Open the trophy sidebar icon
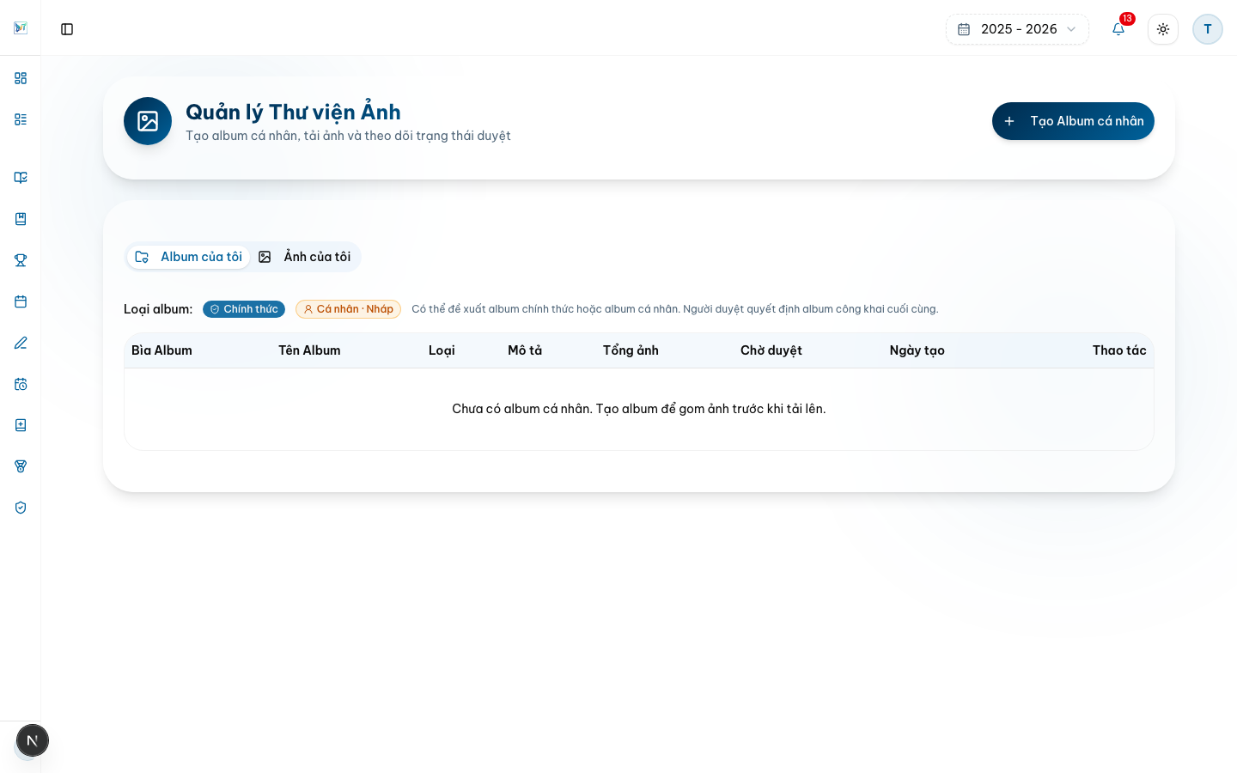The width and height of the screenshot is (1237, 773). 21,260
